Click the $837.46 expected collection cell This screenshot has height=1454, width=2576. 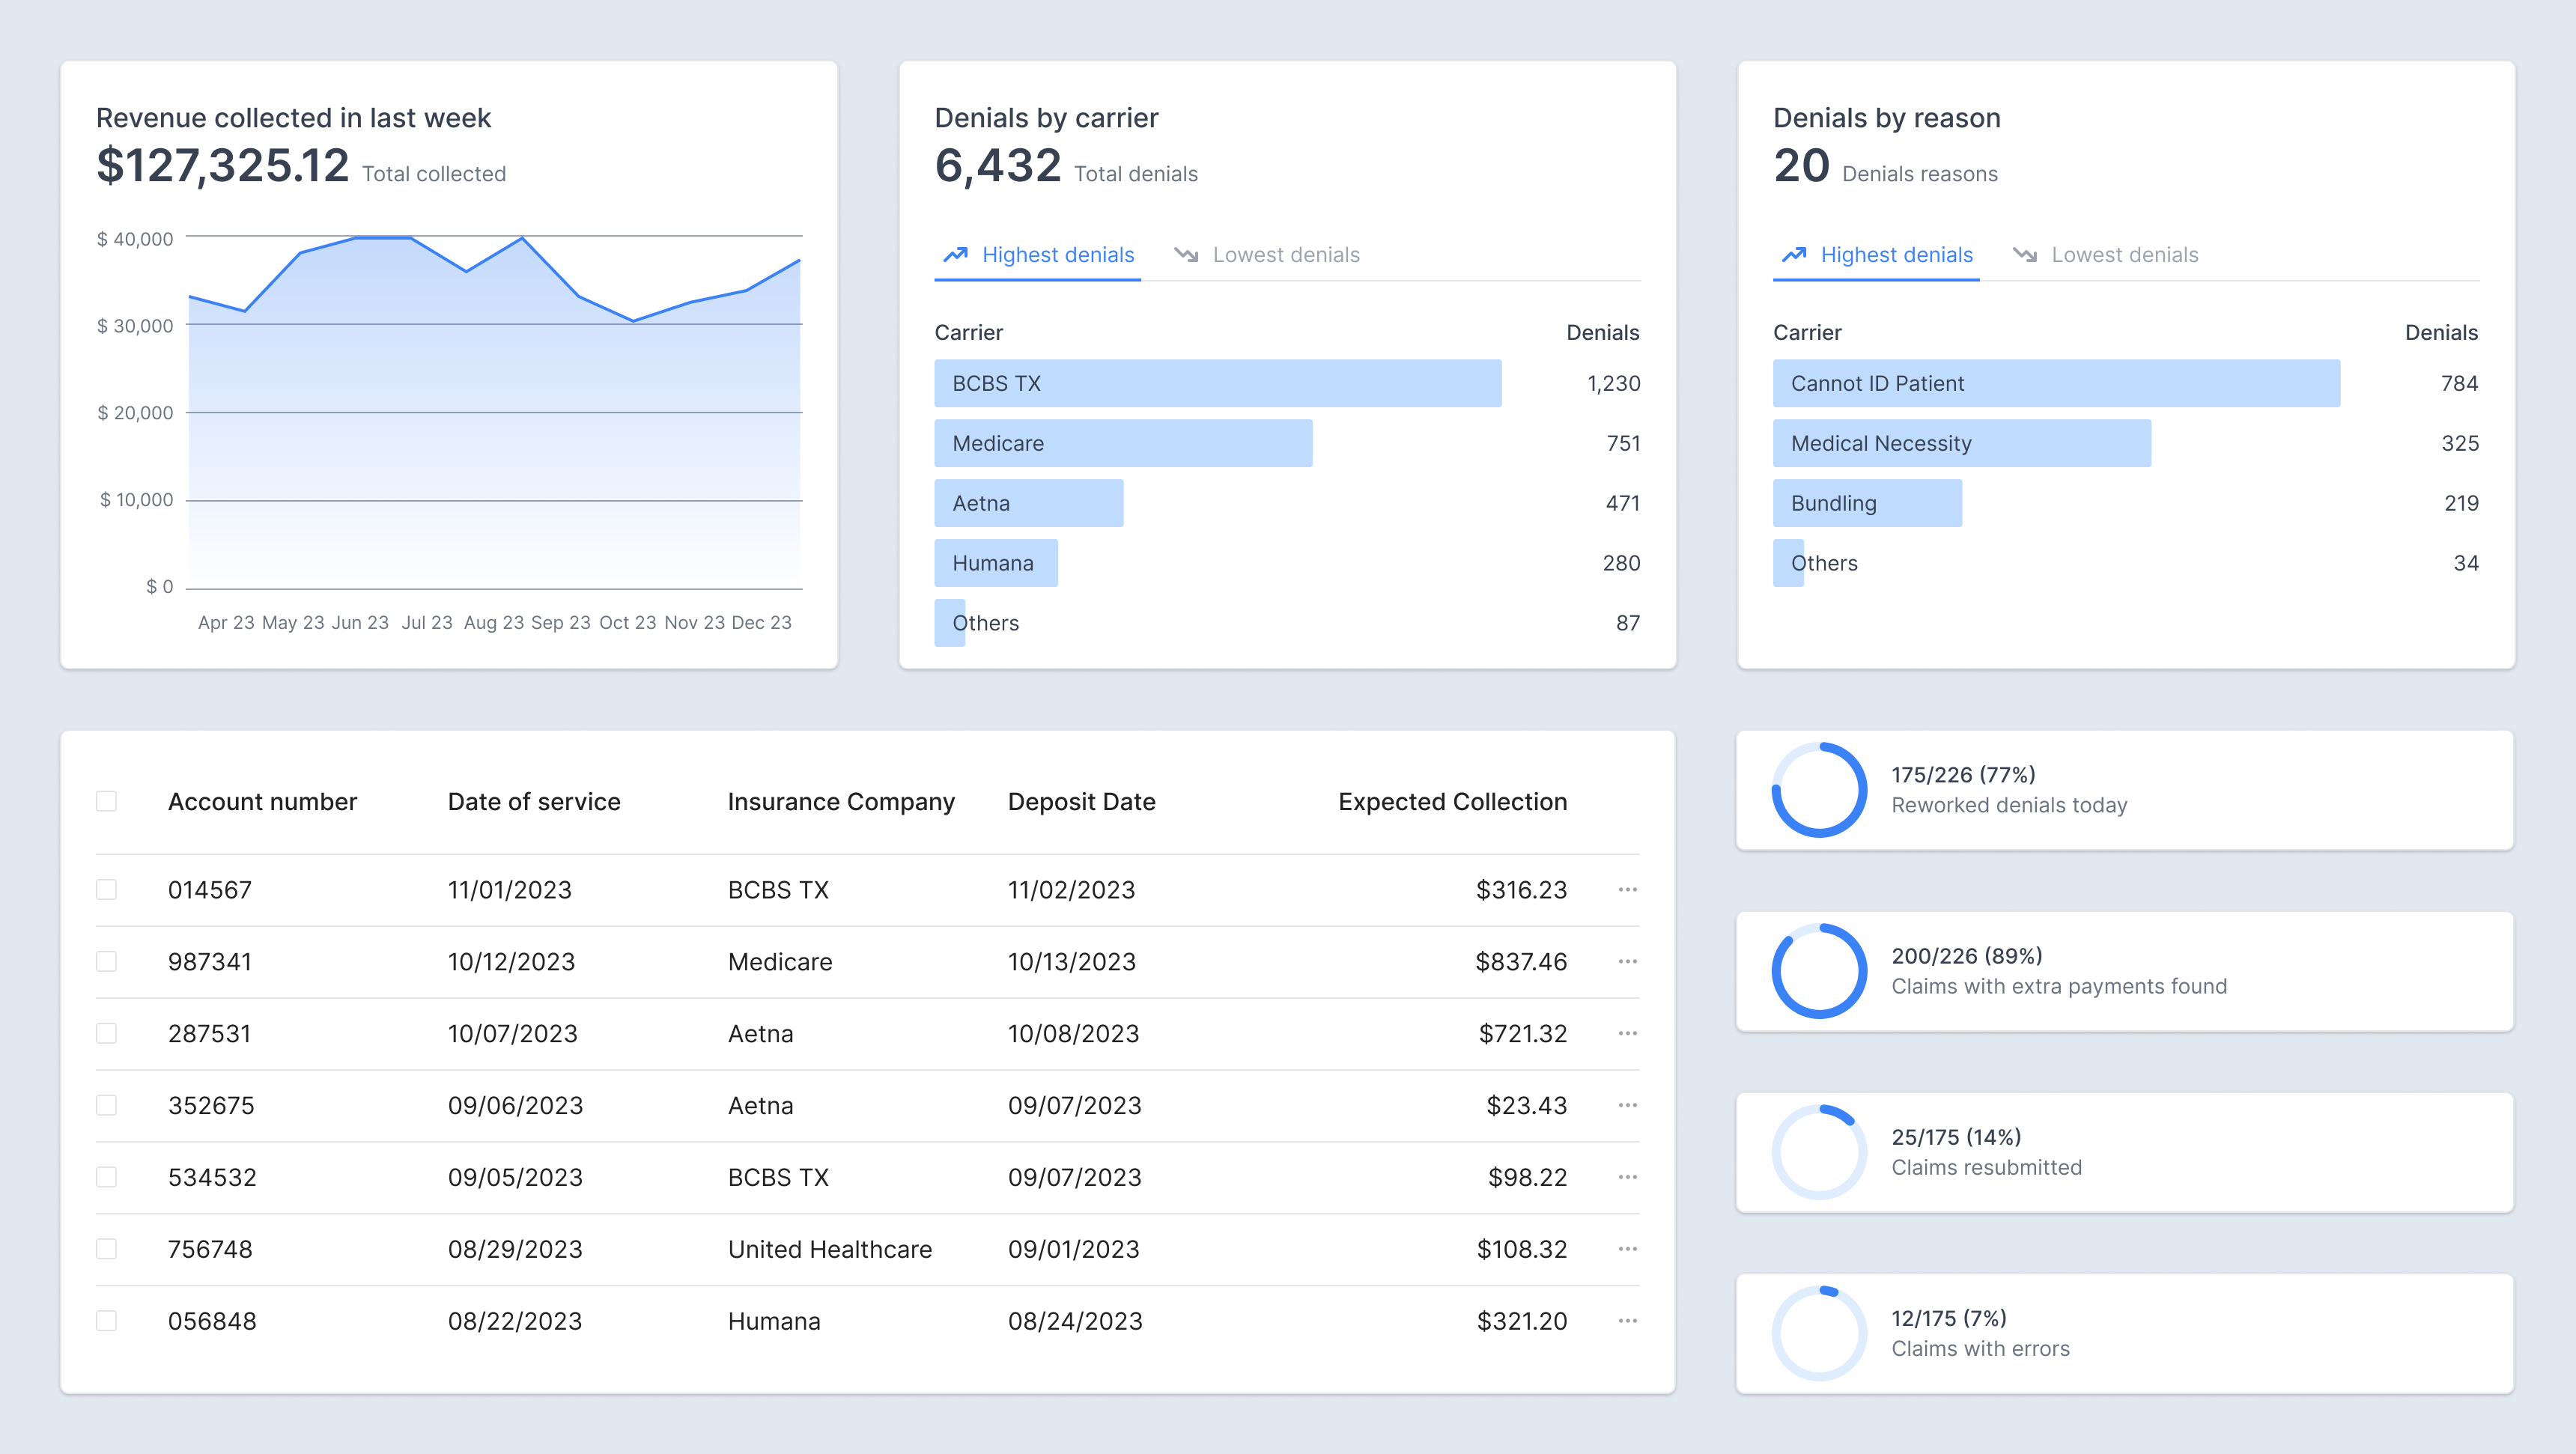click(x=1521, y=962)
